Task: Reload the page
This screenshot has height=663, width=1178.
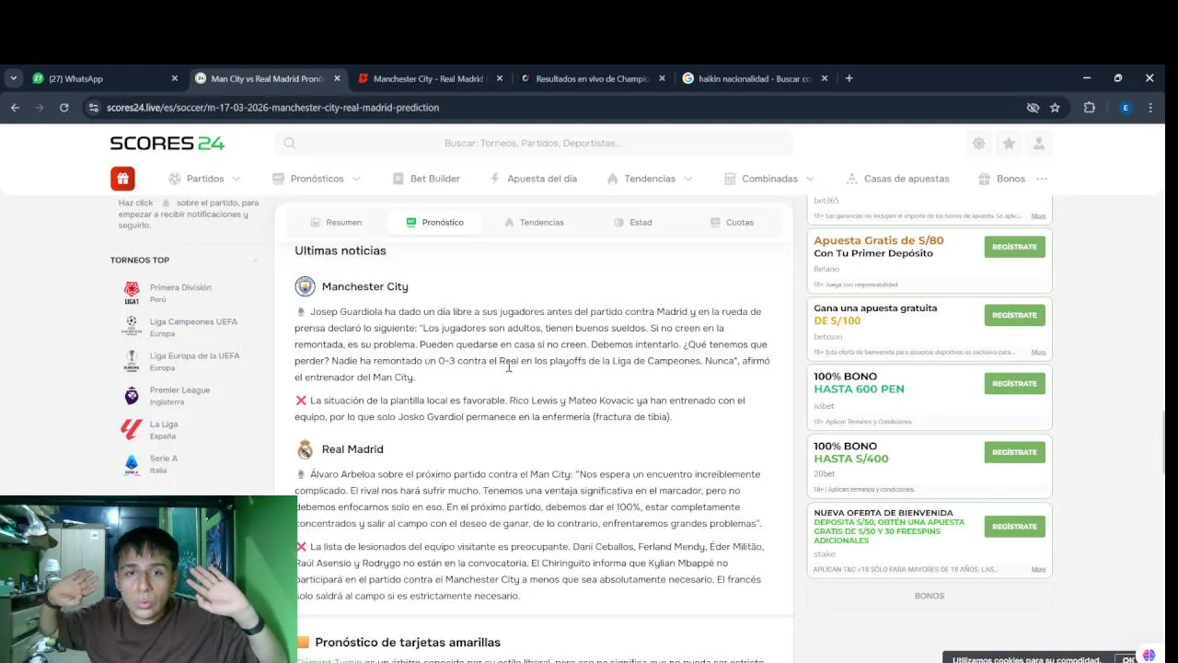Action: [x=64, y=108]
